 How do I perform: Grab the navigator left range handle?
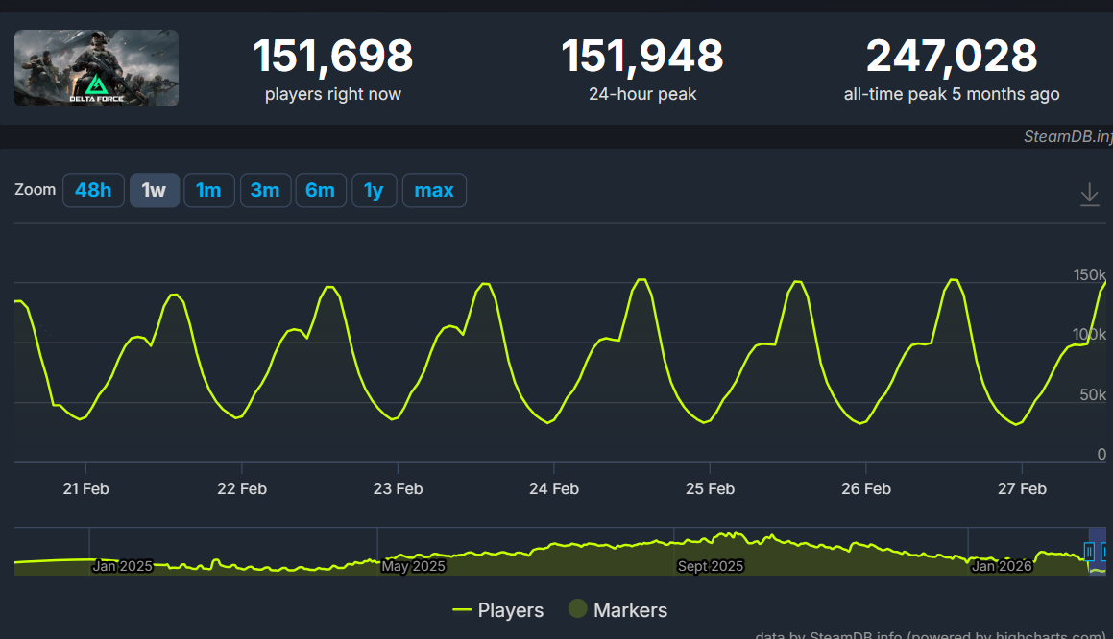tap(1090, 551)
